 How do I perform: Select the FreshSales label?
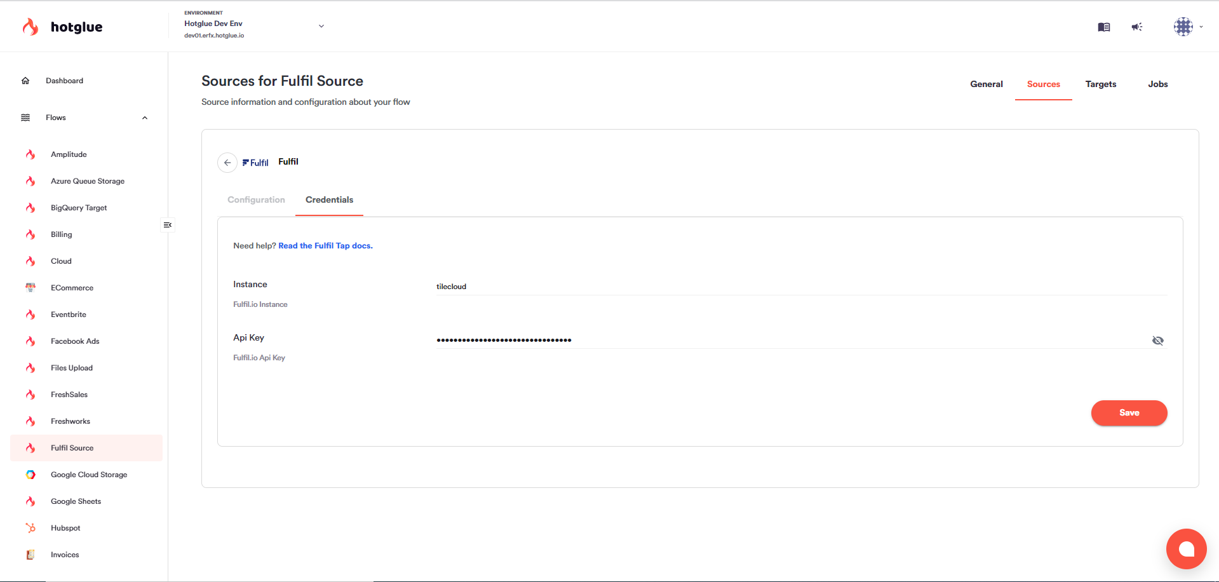[x=69, y=395]
